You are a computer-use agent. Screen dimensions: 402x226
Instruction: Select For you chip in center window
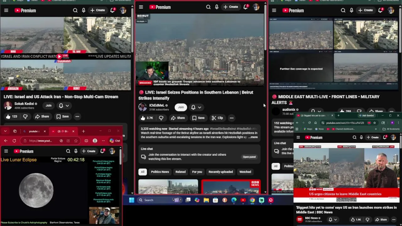pos(197,172)
